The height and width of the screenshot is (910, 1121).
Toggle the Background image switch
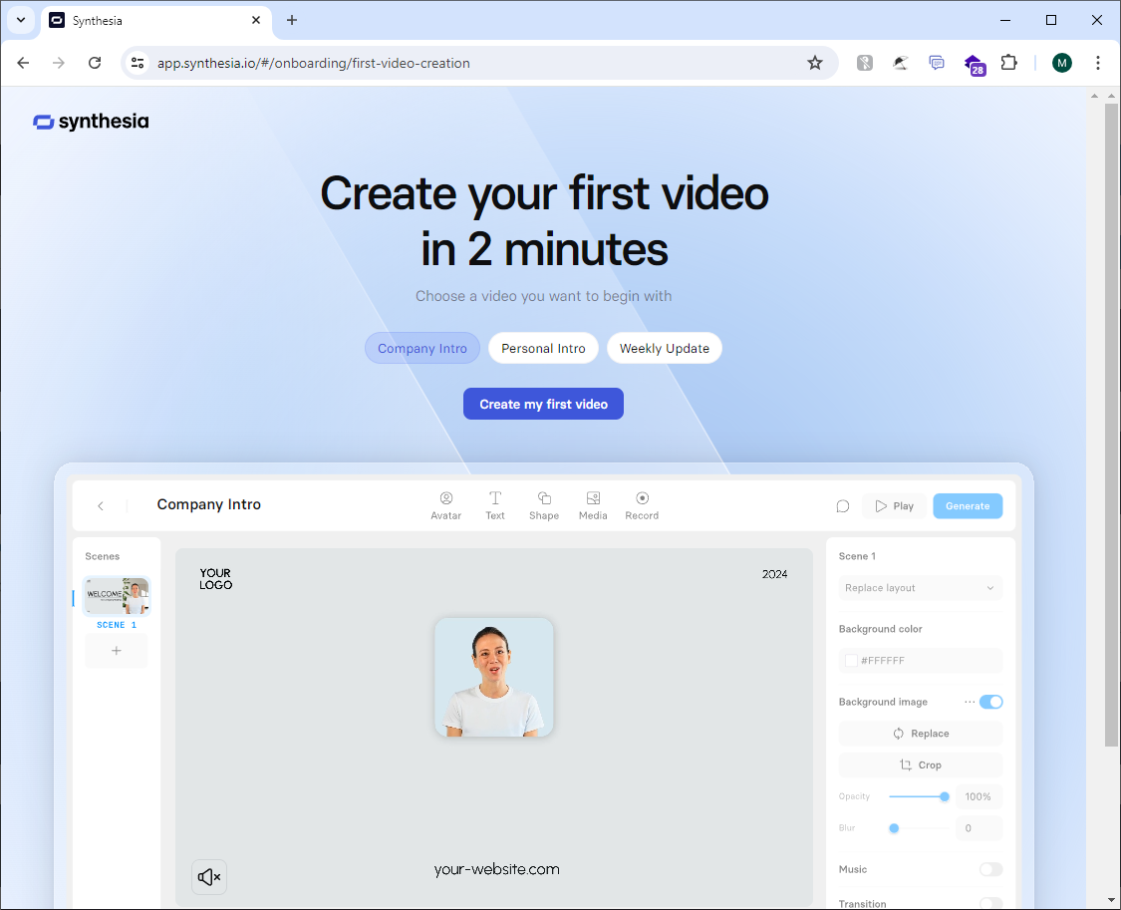pyautogui.click(x=990, y=702)
